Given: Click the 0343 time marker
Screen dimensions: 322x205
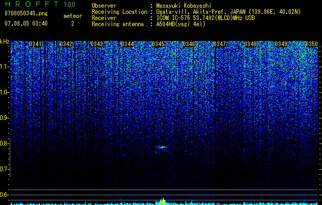Looking at the screenshot, I should (x=97, y=44).
